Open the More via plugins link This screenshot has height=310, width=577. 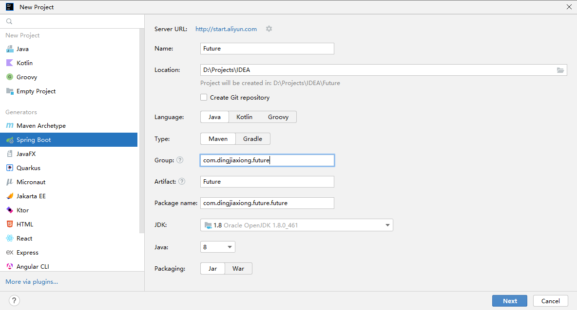[32, 282]
